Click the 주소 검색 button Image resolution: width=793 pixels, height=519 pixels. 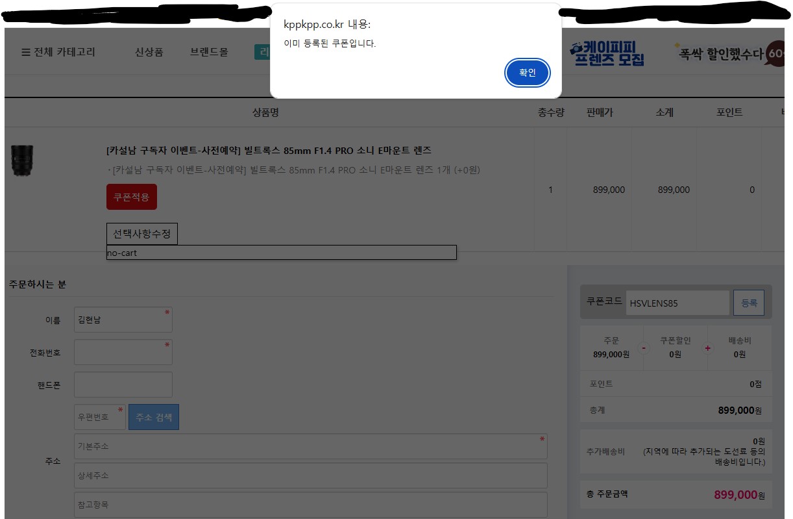154,417
